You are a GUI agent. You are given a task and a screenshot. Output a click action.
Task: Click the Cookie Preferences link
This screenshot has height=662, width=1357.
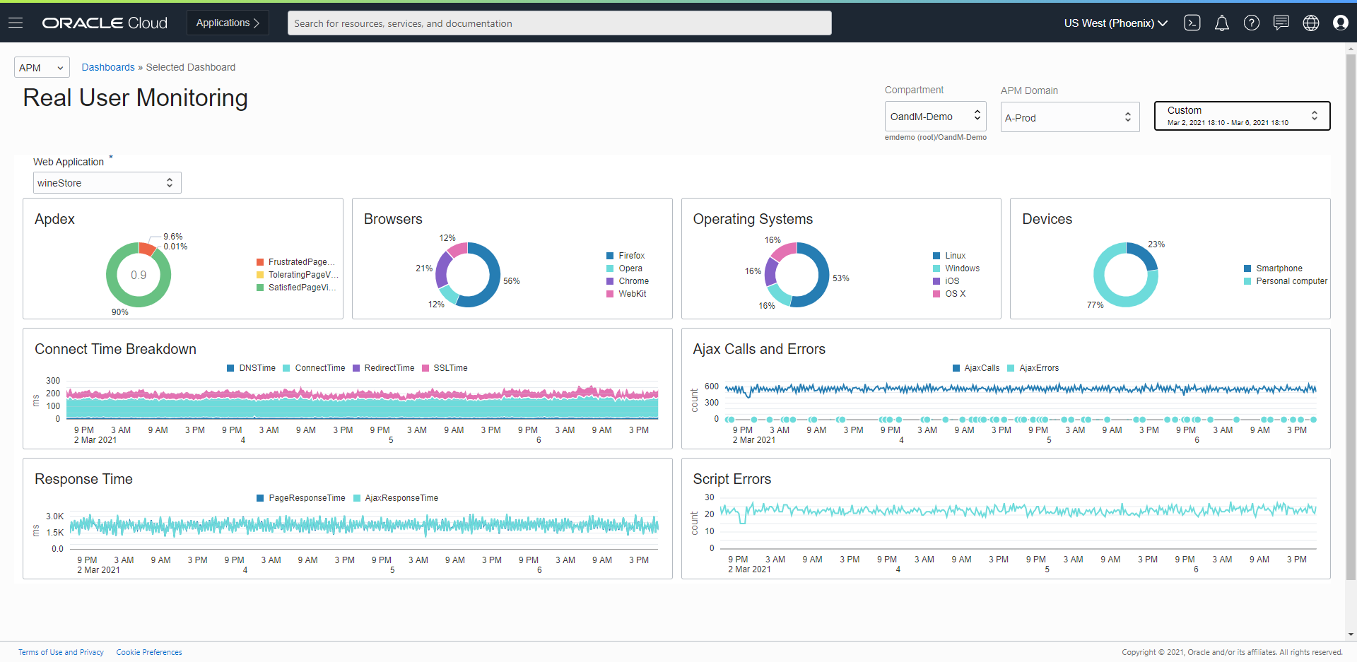point(148,651)
